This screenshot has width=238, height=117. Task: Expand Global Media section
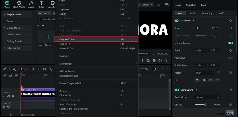pos(4,28)
